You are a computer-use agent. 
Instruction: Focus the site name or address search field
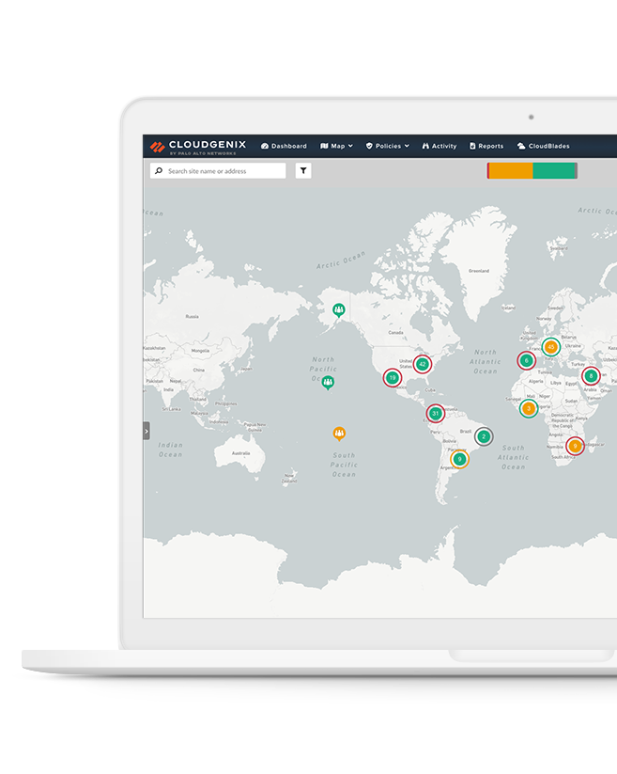(218, 171)
